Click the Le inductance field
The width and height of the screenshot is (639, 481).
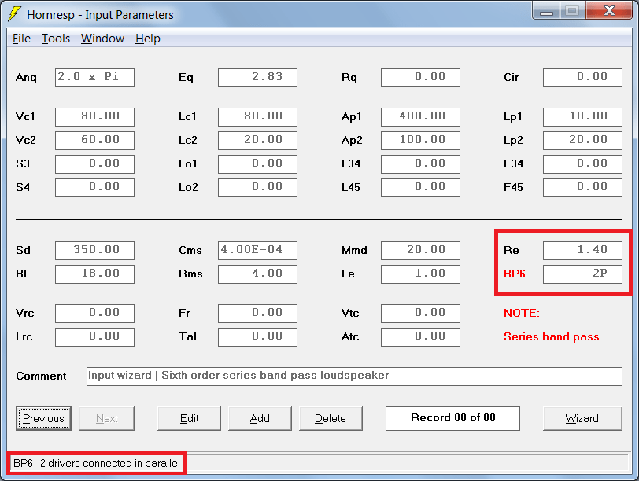[420, 274]
